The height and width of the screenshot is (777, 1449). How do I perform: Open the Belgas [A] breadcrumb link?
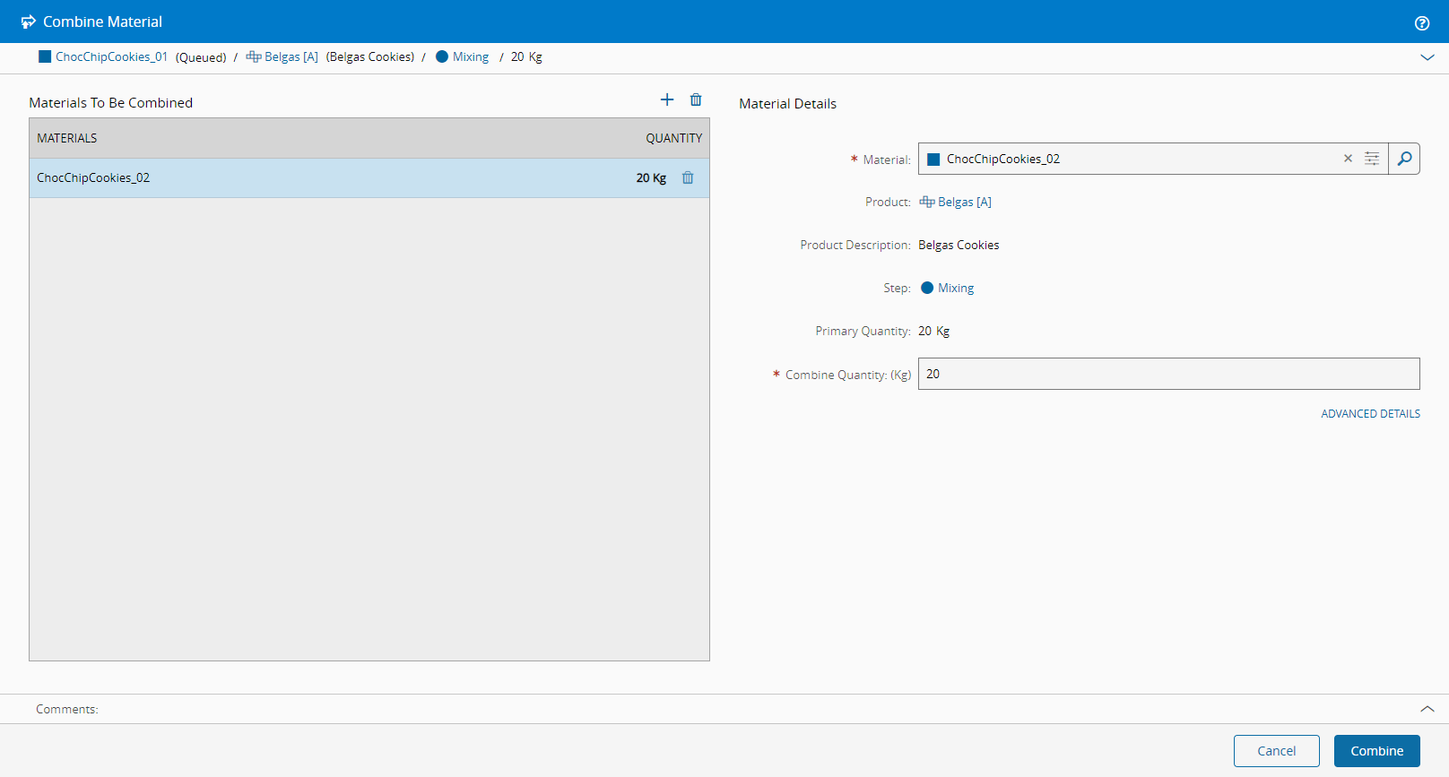pyautogui.click(x=291, y=56)
